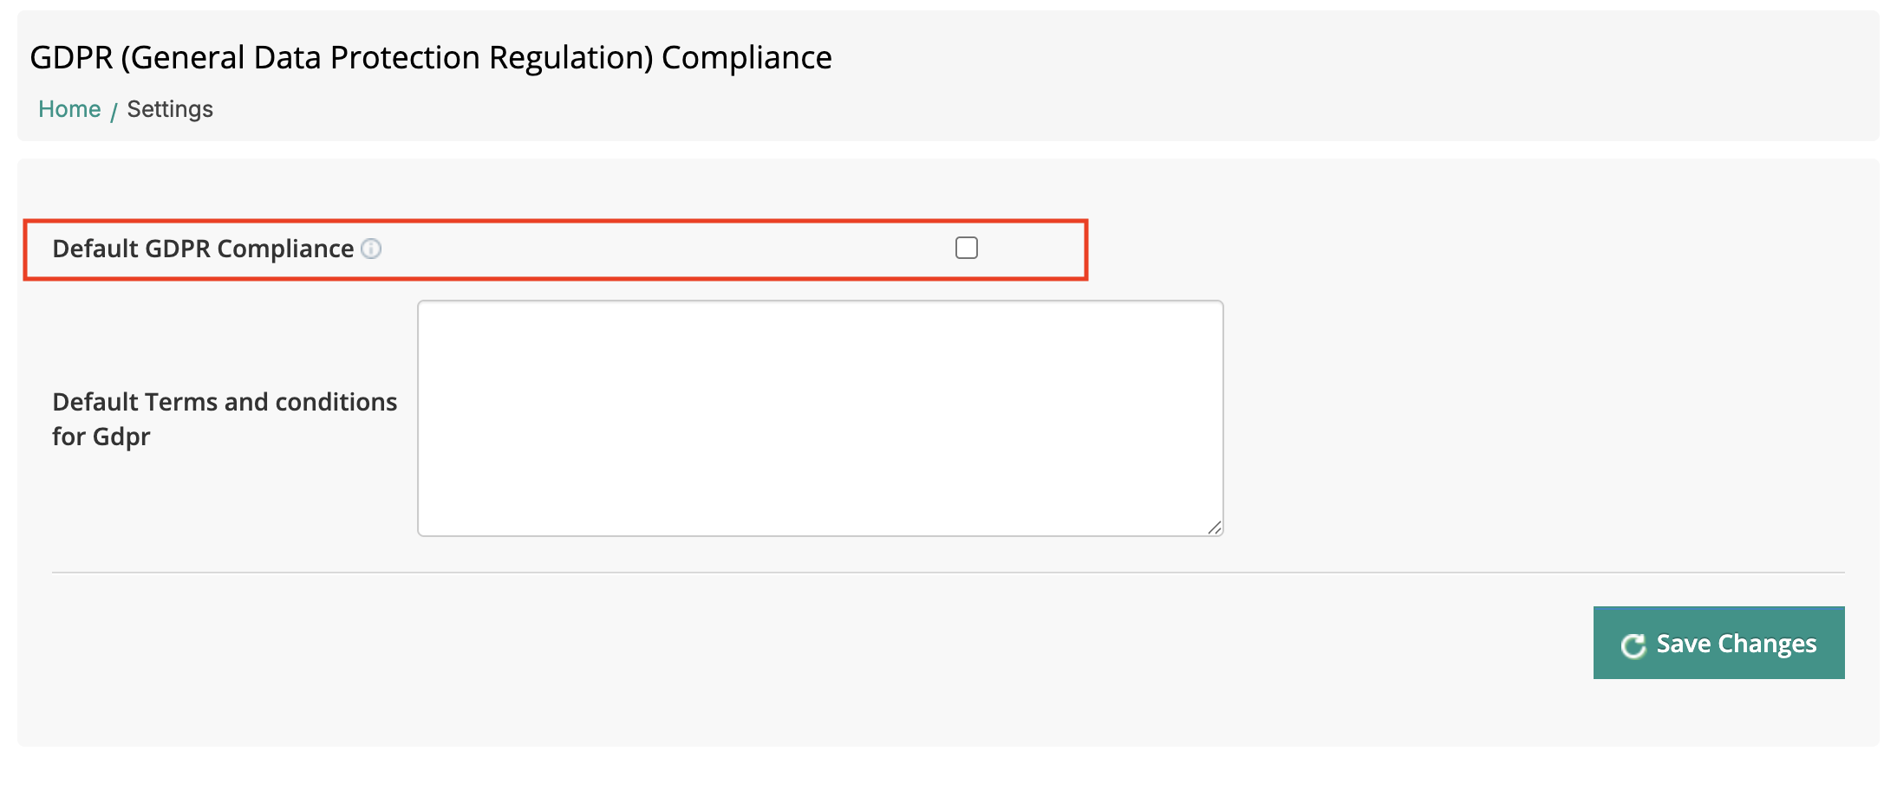The image size is (1897, 809).
Task: Click the breadcrumb slash separator
Action: [x=114, y=112]
